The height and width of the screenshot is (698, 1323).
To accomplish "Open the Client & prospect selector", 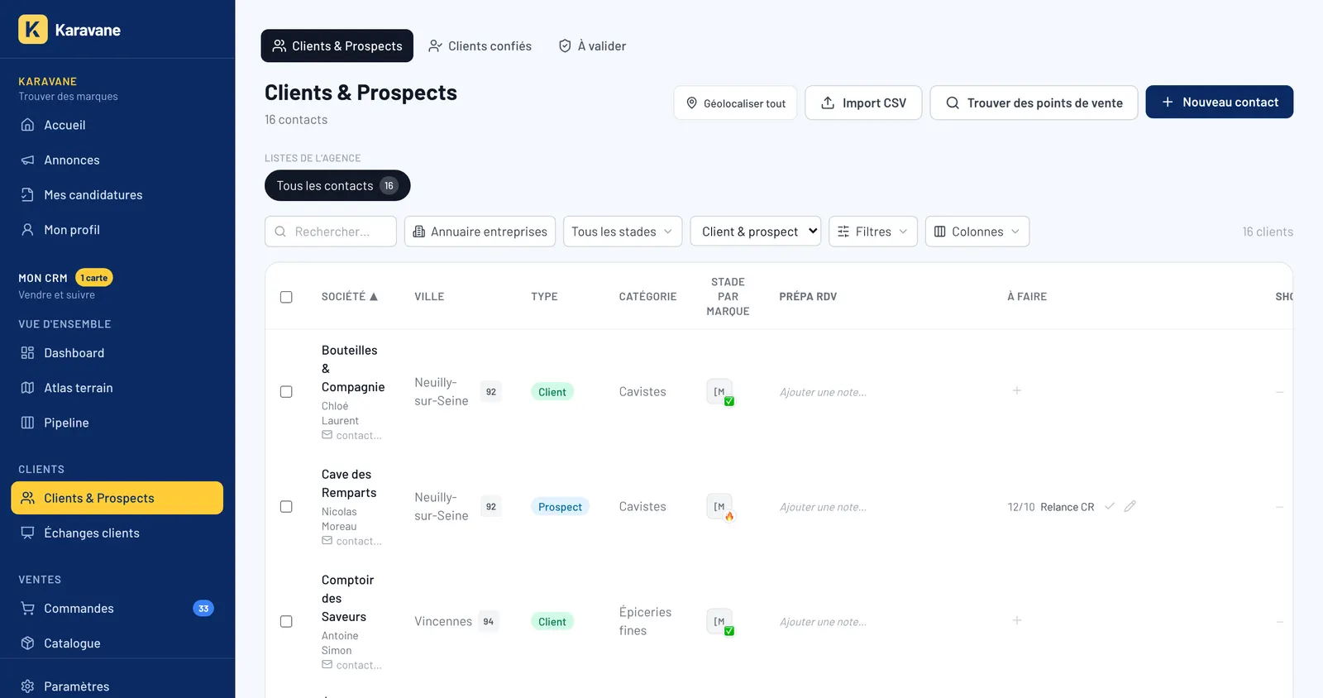I will tap(756, 232).
